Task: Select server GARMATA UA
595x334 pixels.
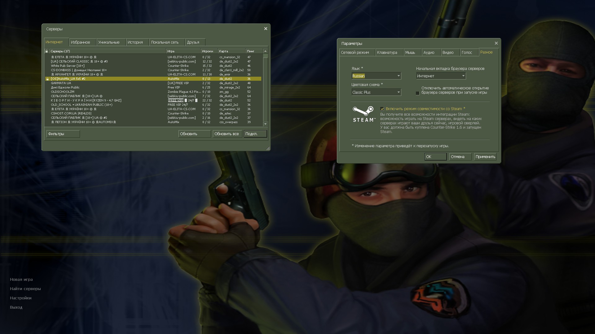Action: [153, 83]
